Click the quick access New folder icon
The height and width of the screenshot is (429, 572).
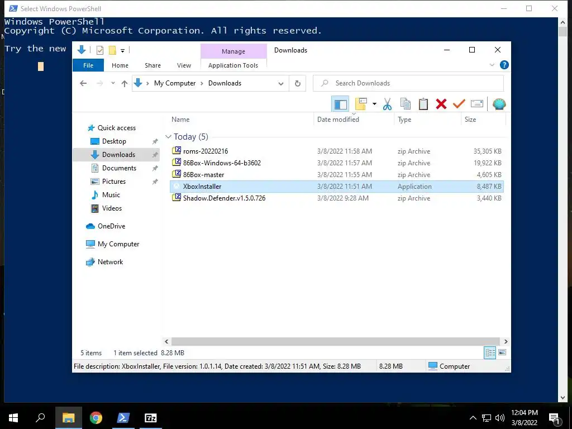(x=112, y=50)
